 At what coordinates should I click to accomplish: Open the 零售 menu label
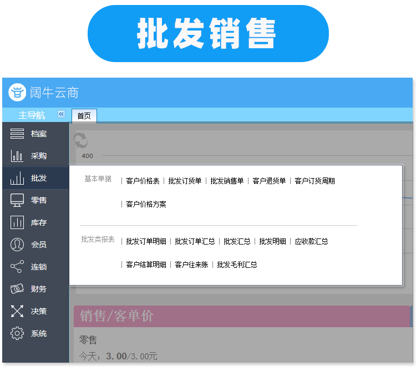pos(39,200)
